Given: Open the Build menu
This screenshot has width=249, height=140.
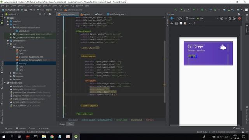Looking at the screenshot, I should click(x=54, y=5).
